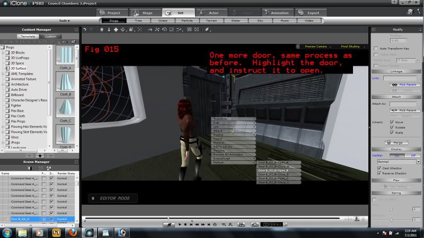The height and width of the screenshot is (238, 424).
Task: Click the Link input field
Action: pyautogui.click(x=400, y=78)
